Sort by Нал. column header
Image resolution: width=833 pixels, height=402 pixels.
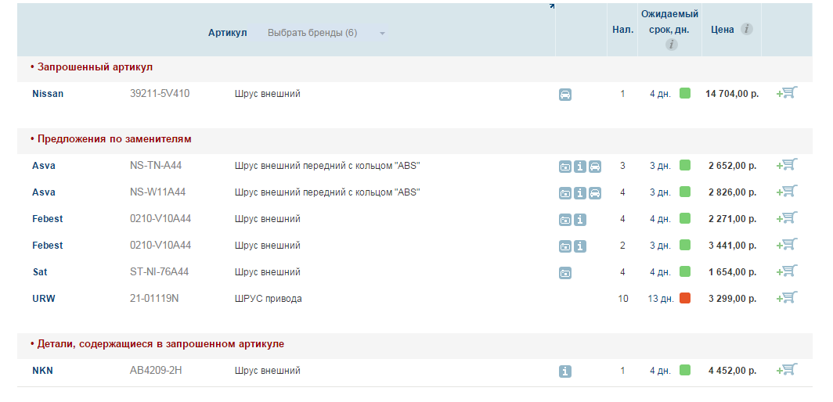(622, 30)
